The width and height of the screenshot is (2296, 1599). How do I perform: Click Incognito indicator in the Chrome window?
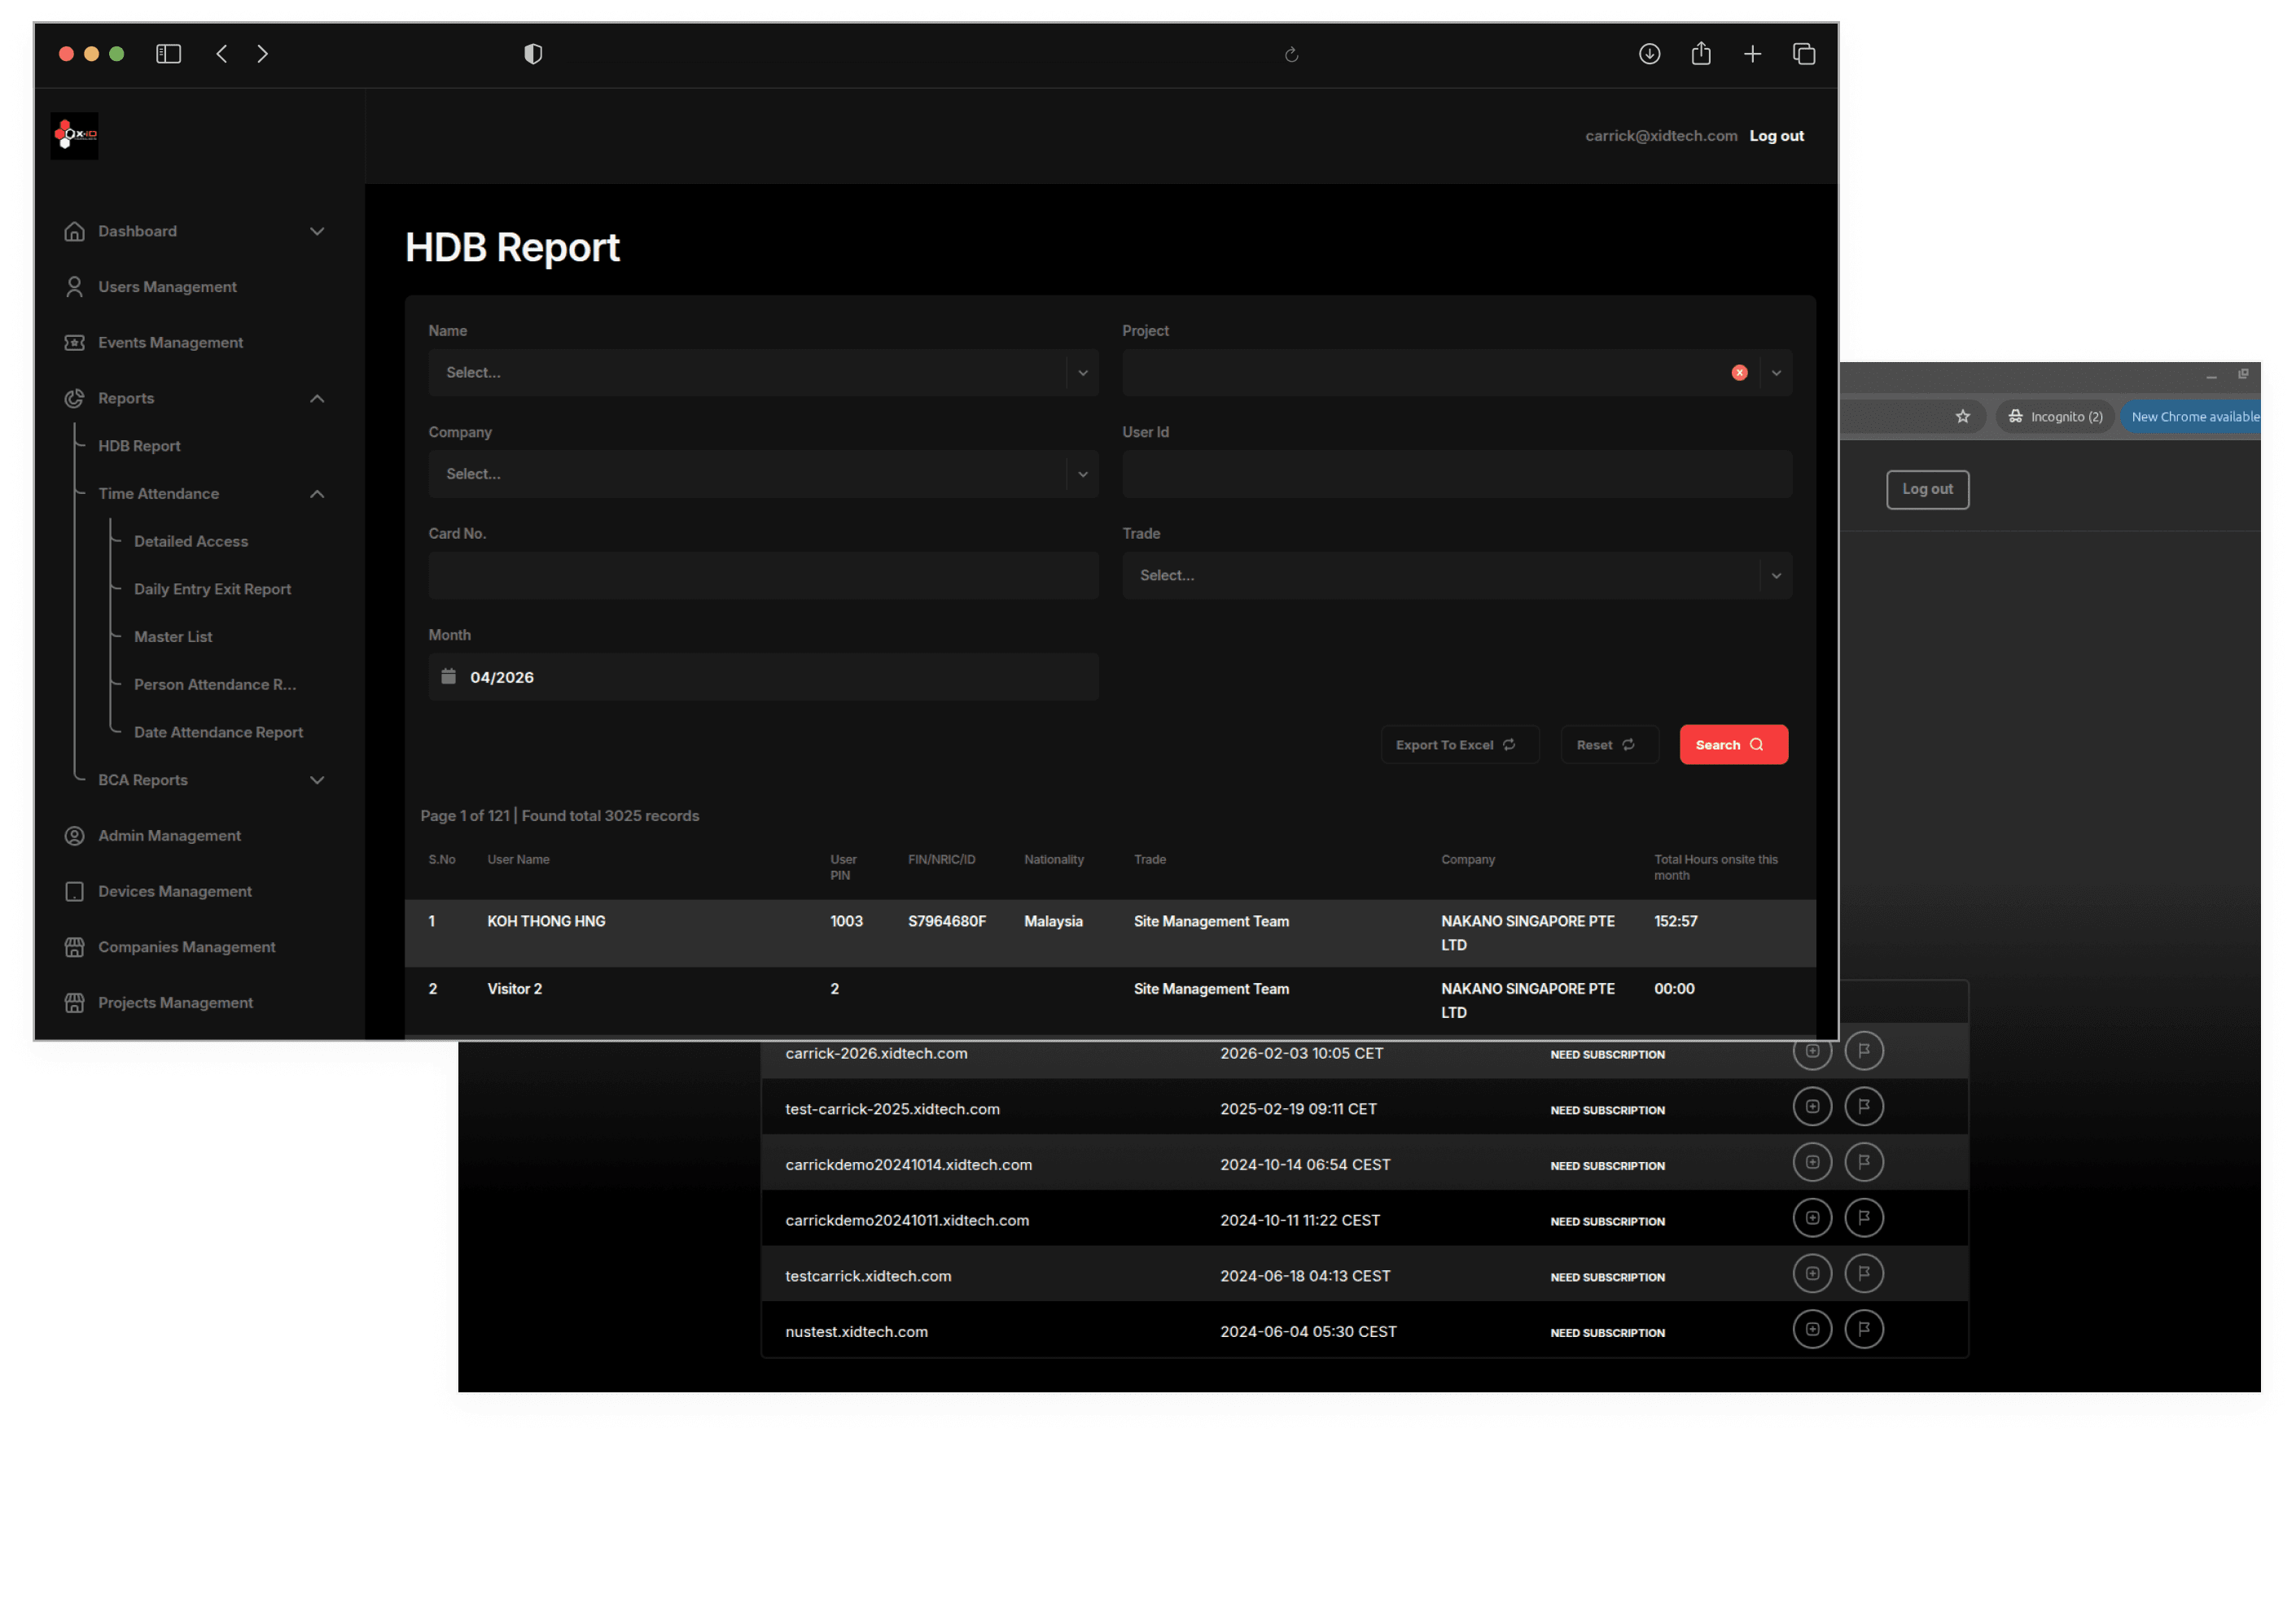(2056, 417)
